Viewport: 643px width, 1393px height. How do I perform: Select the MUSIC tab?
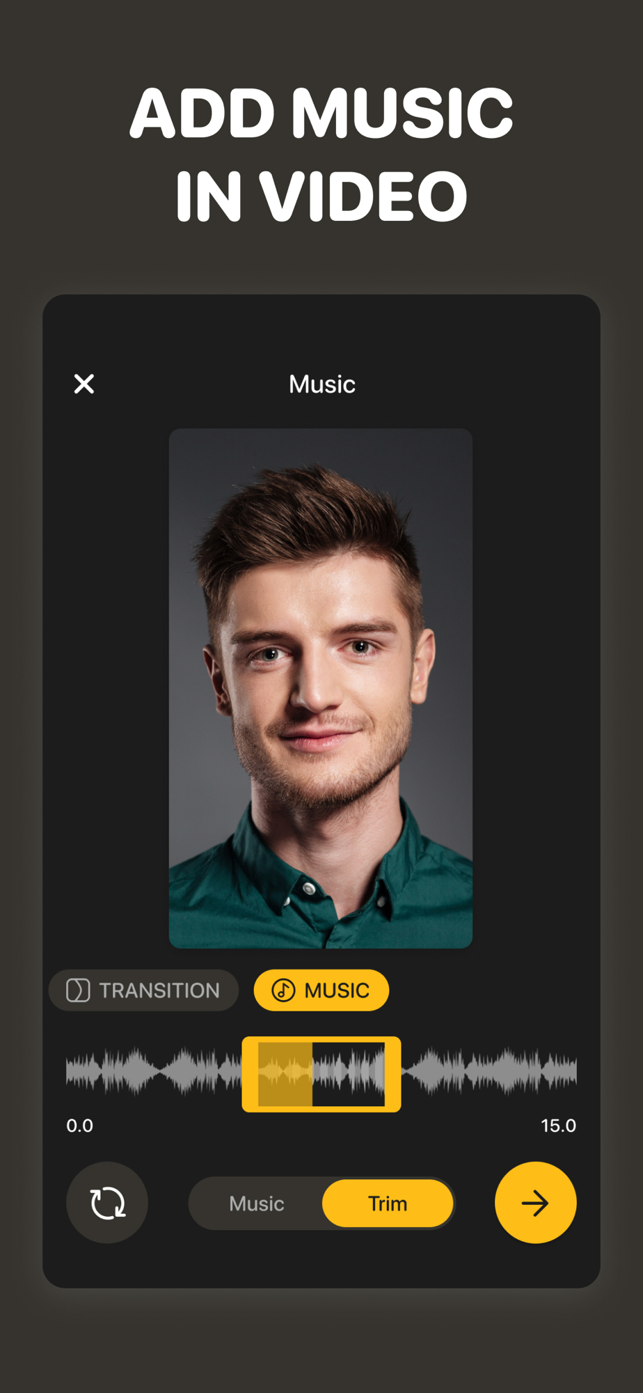(321, 990)
